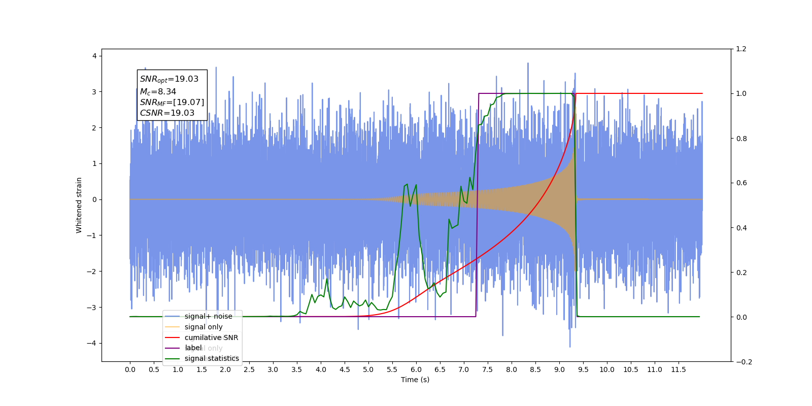
Task: Click the right y-axis tick label 0.8
Action: (741, 139)
